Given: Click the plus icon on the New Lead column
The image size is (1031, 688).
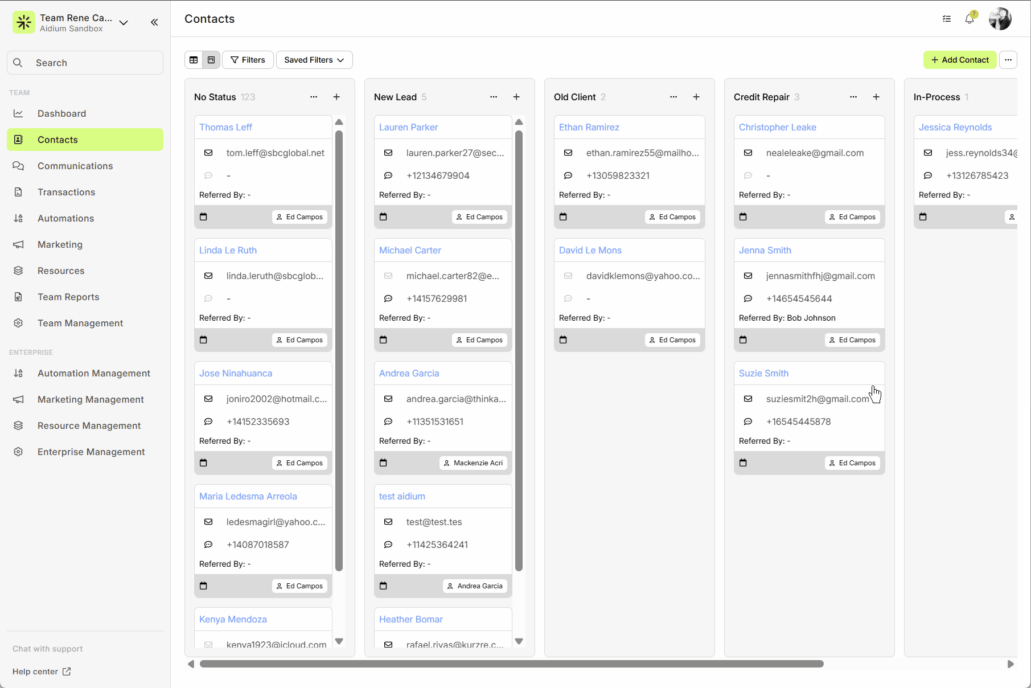Looking at the screenshot, I should (516, 97).
